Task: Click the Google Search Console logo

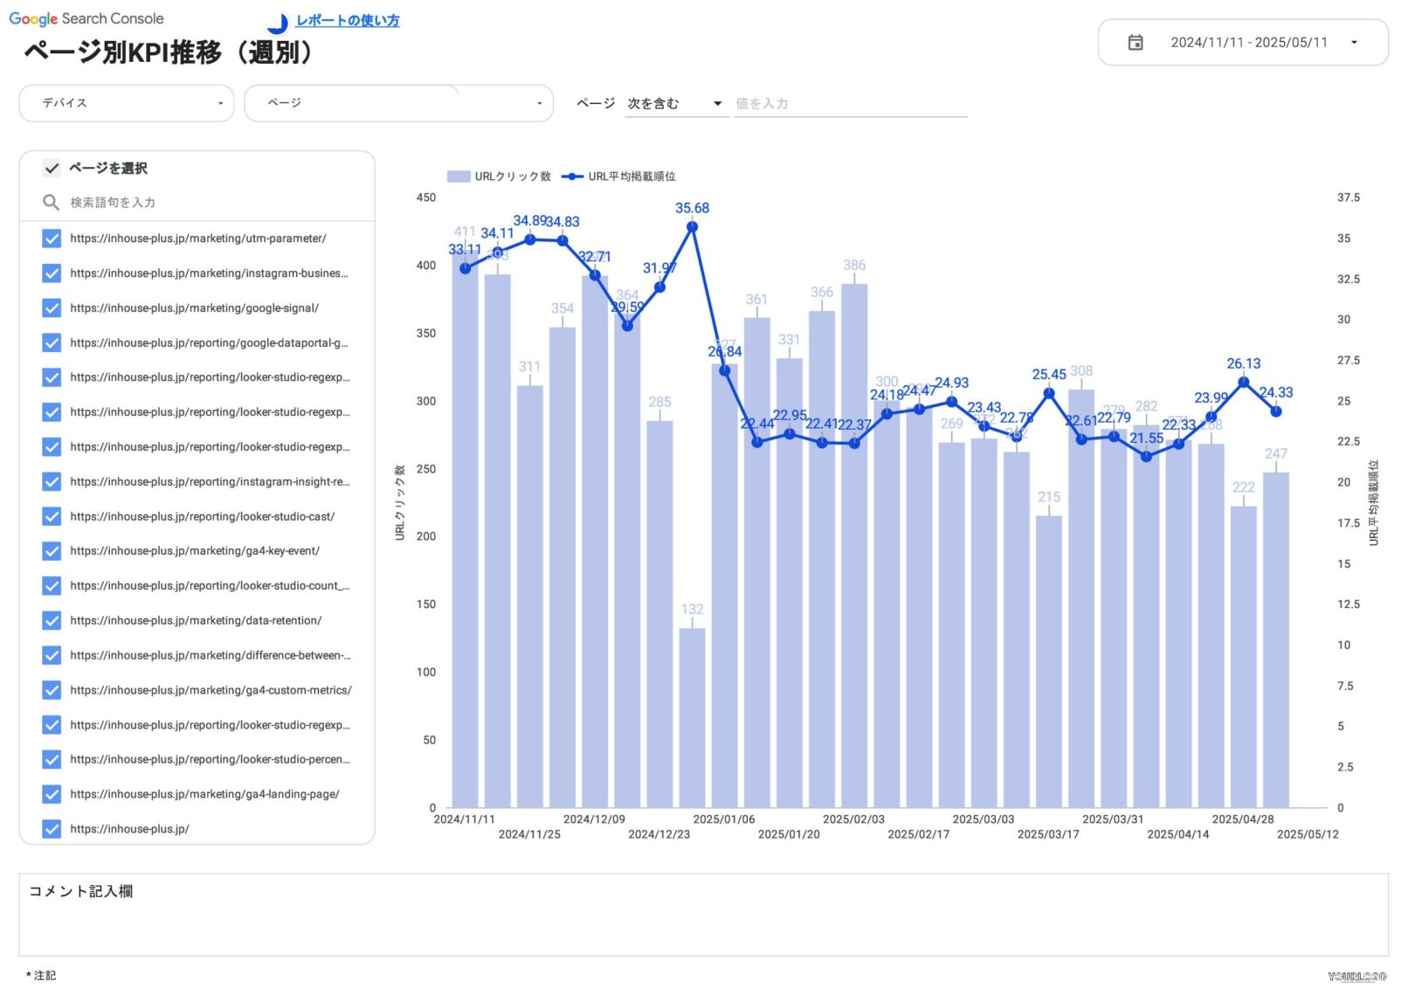Action: pos(86,18)
